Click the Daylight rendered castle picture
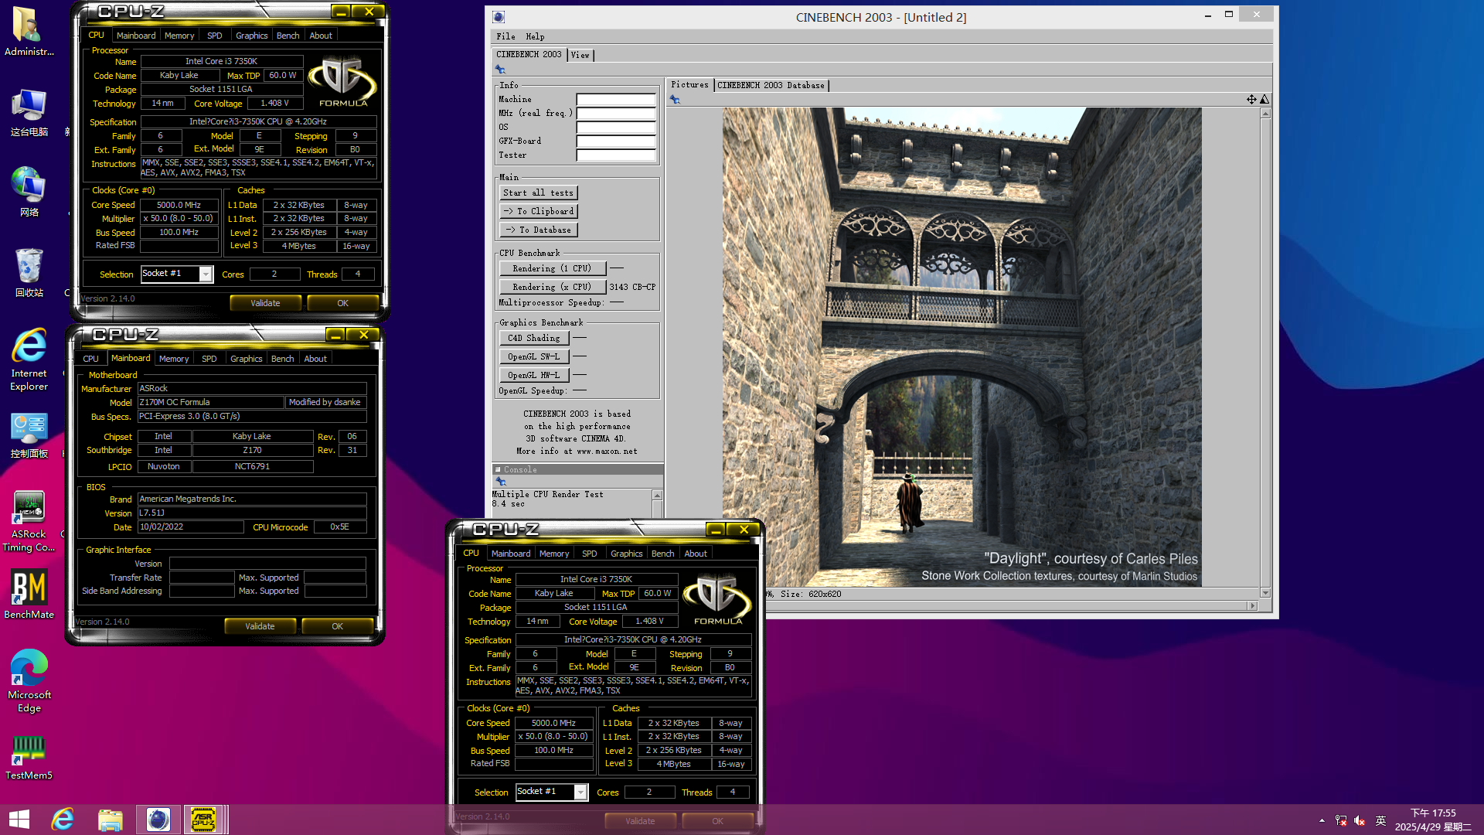 (x=962, y=347)
